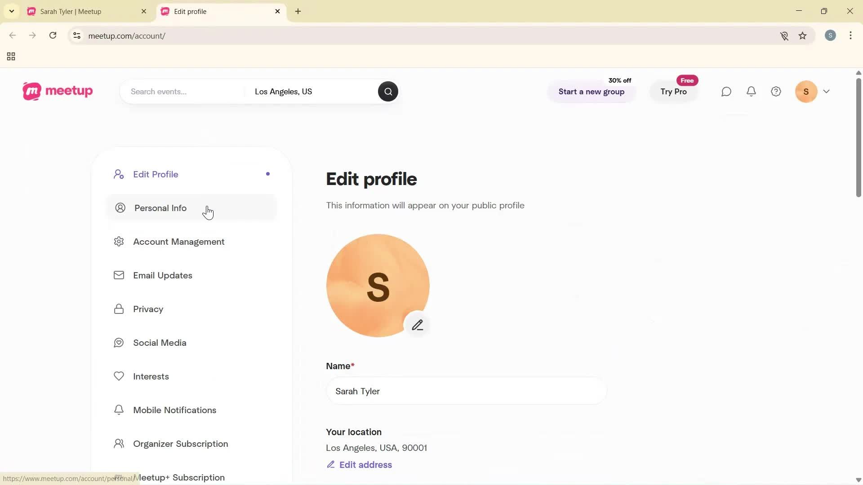
Task: Open Chrome's three-dot menu
Action: [851, 35]
